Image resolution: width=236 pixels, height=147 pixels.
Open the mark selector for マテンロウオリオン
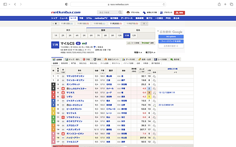click(x=63, y=76)
